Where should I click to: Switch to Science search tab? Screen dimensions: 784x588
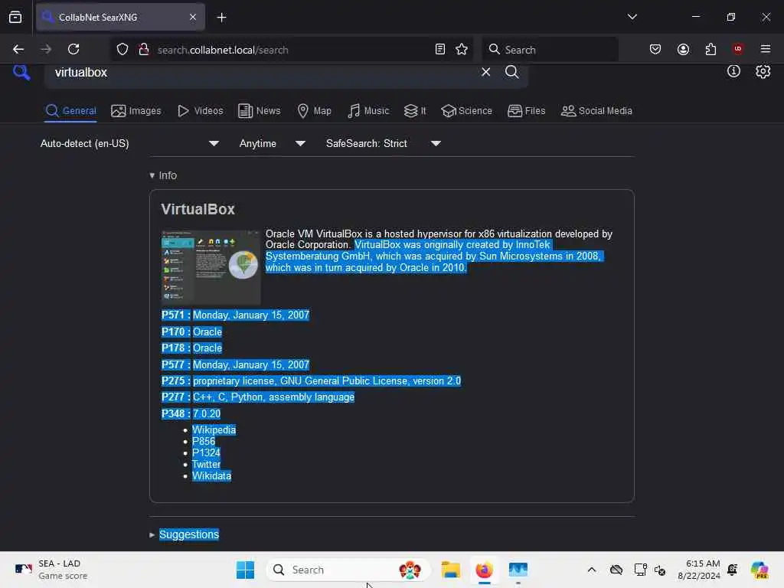click(466, 110)
